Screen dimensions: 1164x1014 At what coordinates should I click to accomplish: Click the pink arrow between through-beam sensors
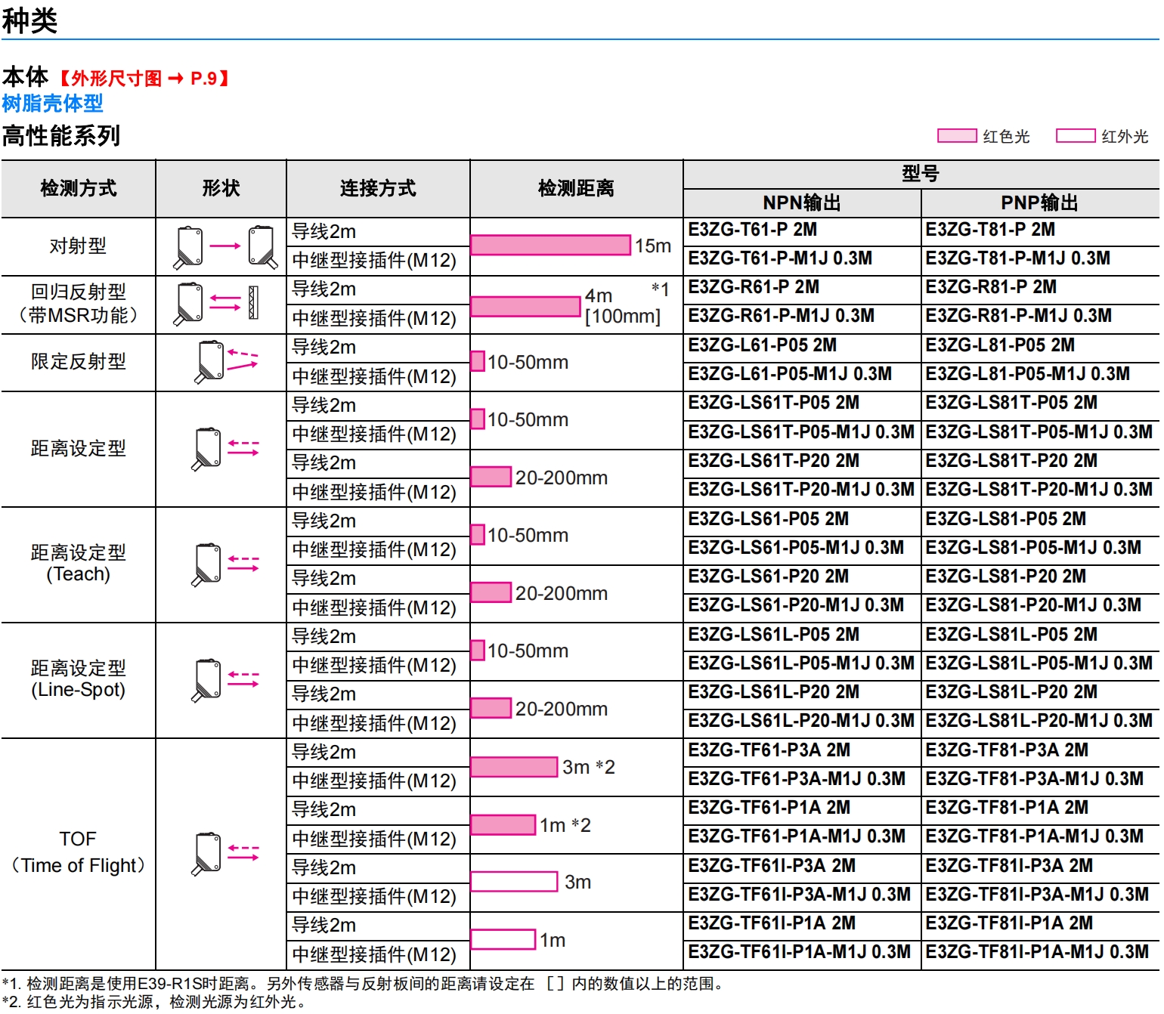point(224,246)
